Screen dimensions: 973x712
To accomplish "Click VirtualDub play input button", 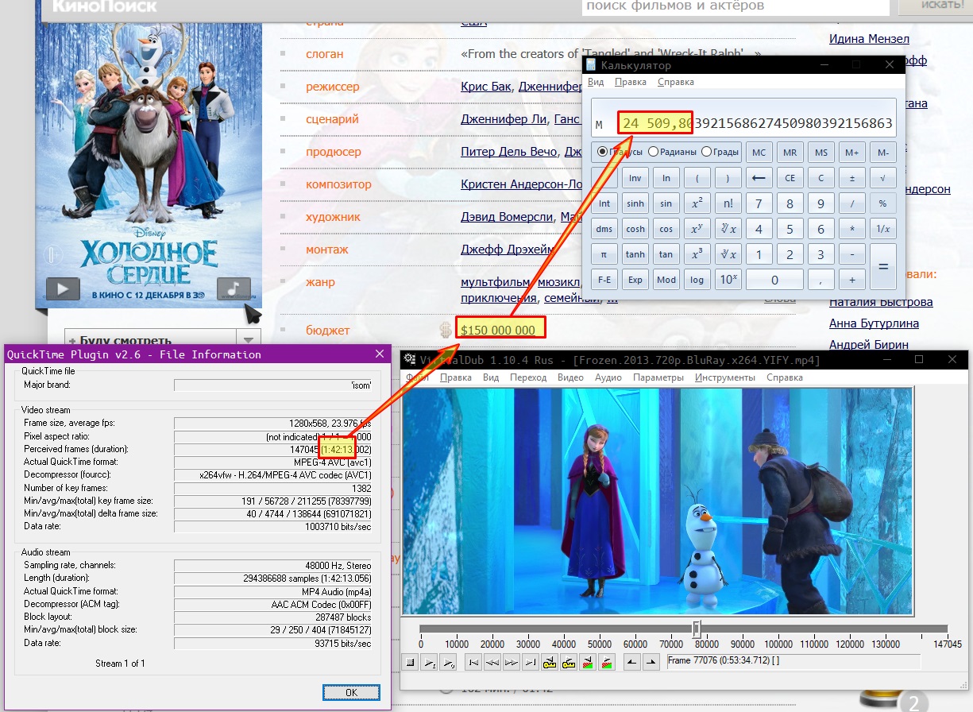I will click(x=429, y=662).
